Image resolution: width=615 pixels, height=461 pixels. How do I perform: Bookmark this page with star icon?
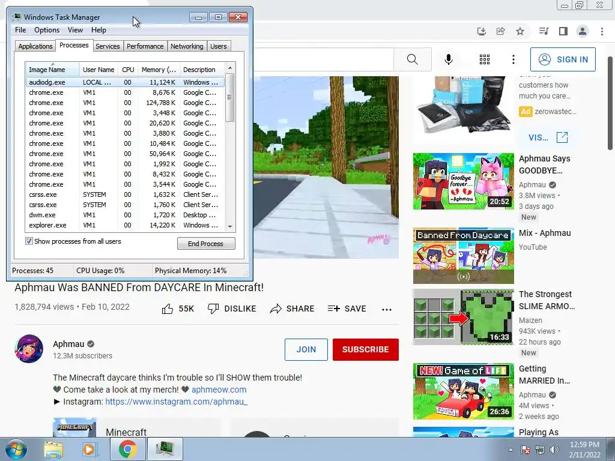[520, 31]
